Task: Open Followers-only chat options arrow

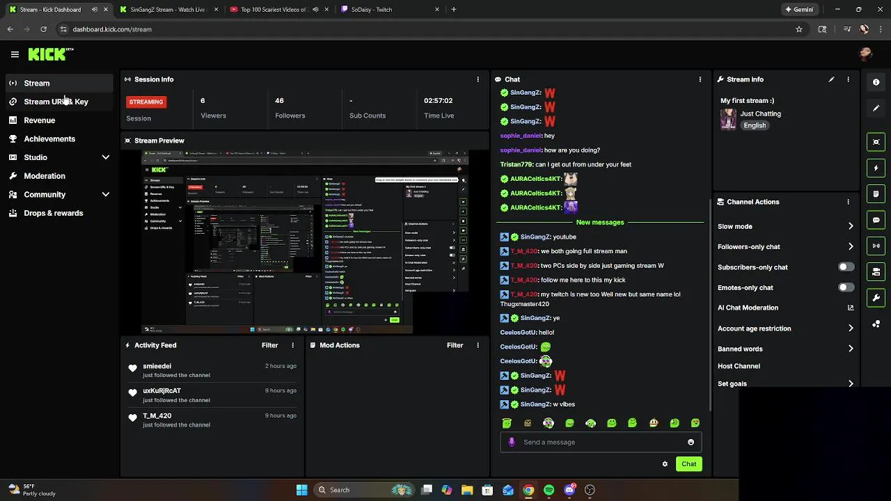Action: point(851,246)
